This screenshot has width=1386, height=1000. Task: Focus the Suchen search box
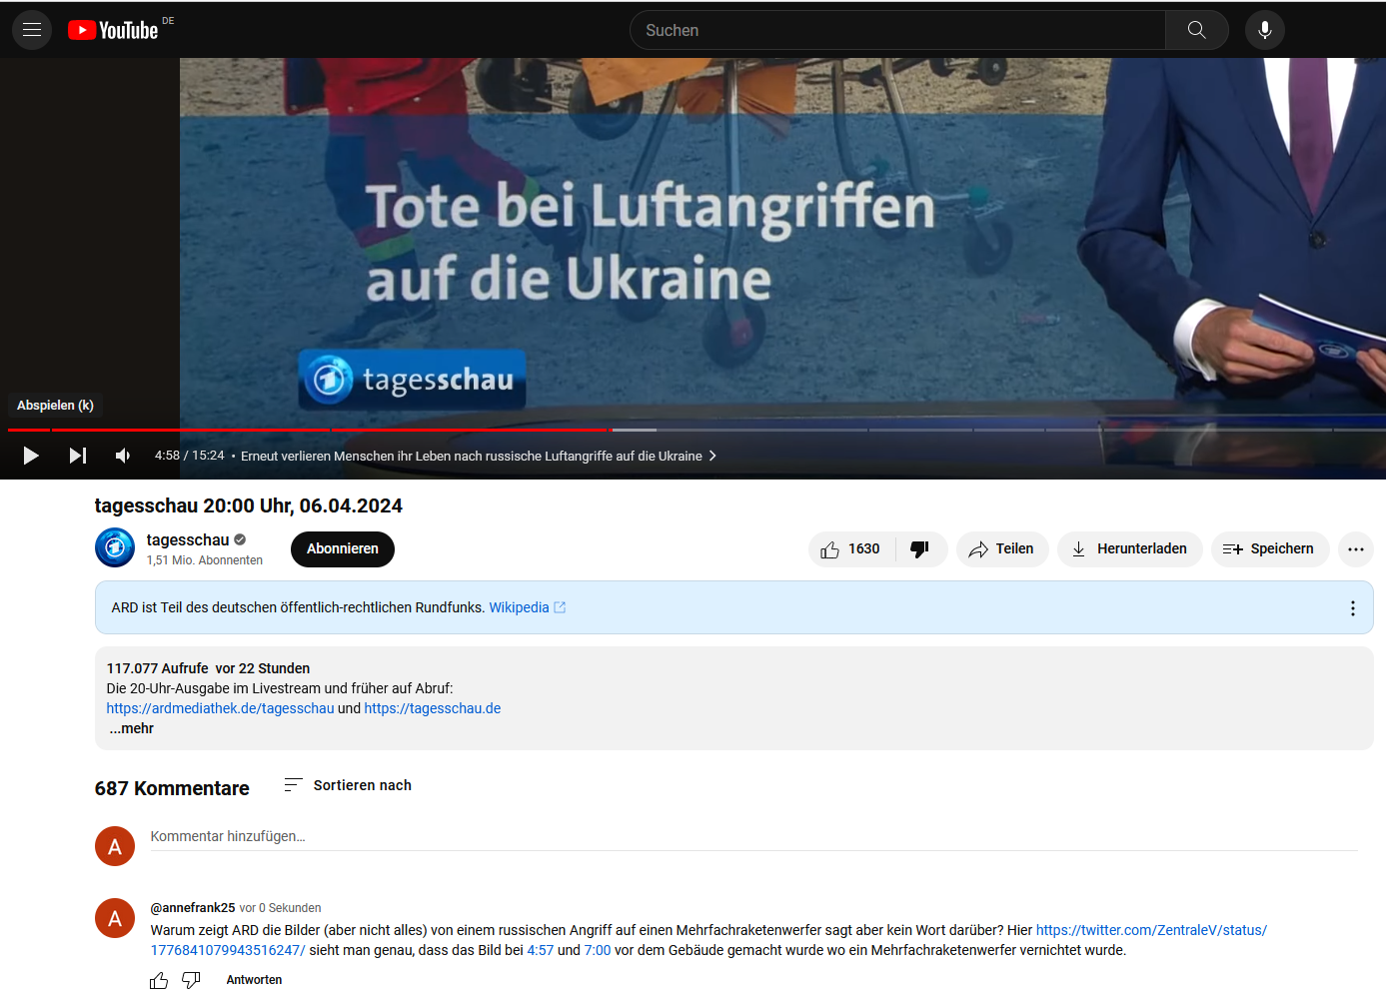(897, 30)
